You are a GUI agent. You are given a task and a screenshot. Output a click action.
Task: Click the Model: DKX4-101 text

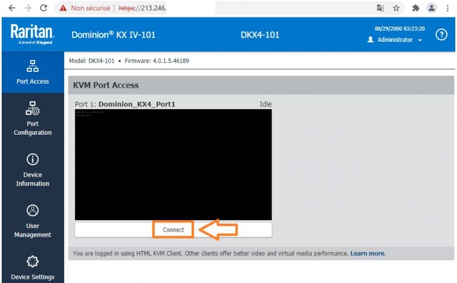[x=91, y=61]
